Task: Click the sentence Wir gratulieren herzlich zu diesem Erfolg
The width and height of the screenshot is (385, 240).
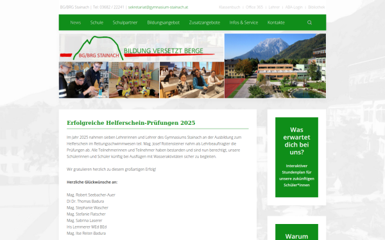Action: tap(111, 169)
